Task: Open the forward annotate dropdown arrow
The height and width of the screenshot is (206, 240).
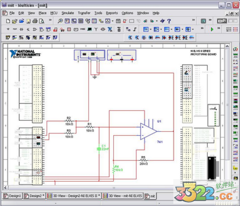Action: pyautogui.click(x=157, y=21)
